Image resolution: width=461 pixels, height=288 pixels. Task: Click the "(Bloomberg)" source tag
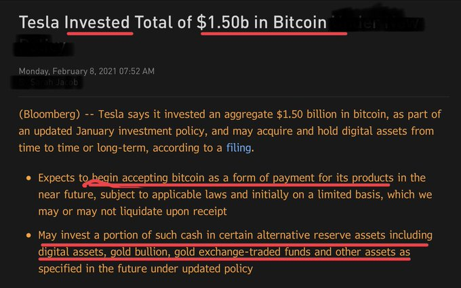(x=49, y=115)
